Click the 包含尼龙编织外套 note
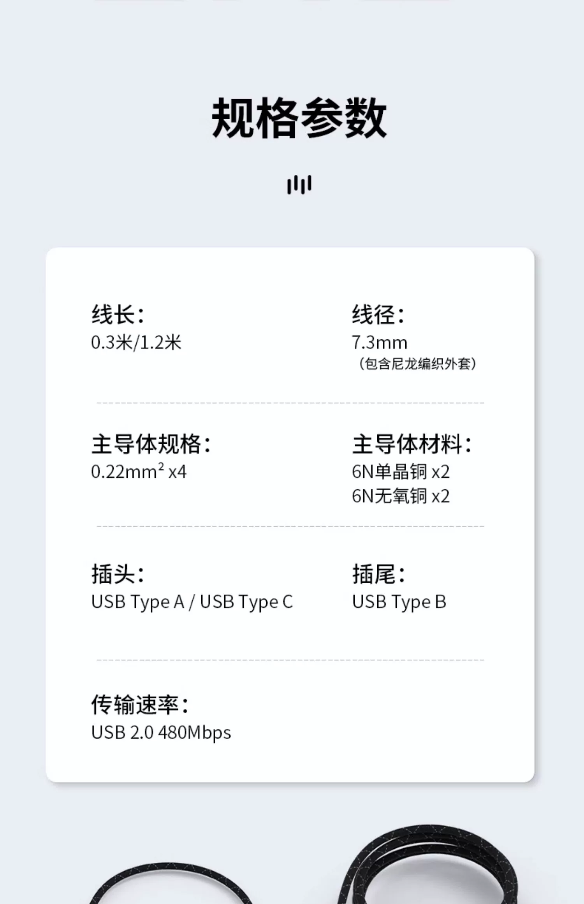The image size is (584, 904). pyautogui.click(x=417, y=364)
